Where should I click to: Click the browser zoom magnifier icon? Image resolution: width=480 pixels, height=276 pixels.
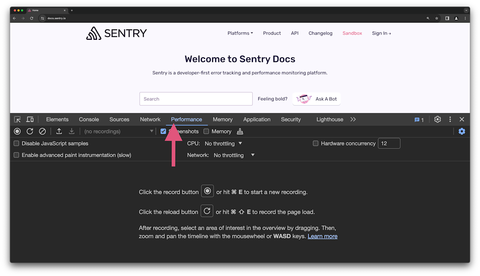[x=428, y=18]
